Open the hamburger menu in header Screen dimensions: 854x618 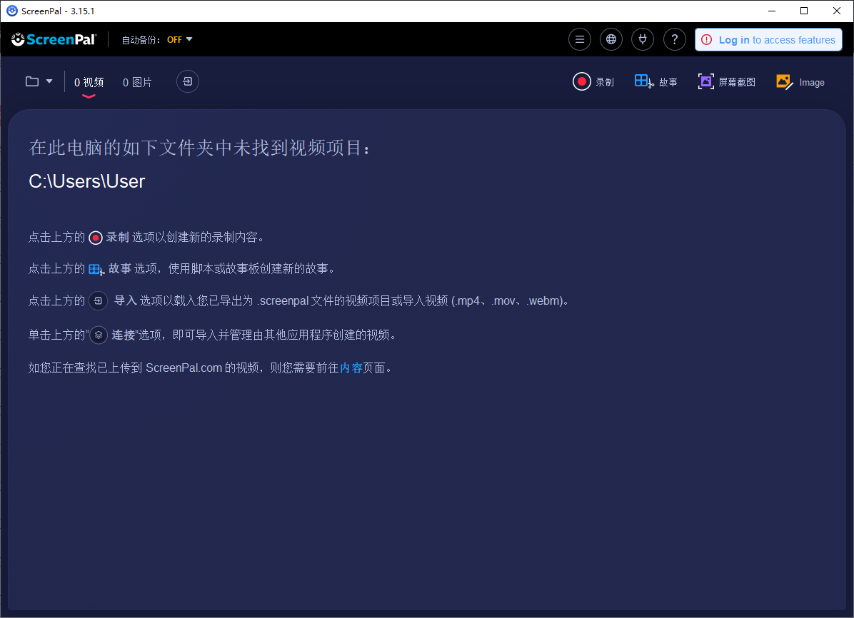580,39
